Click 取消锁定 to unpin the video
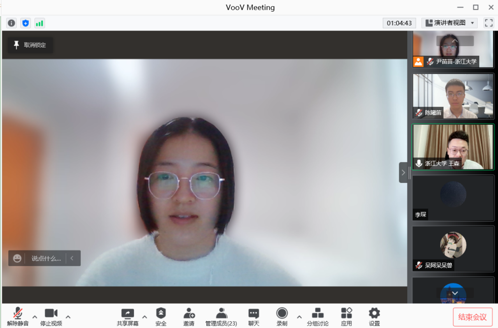This screenshot has height=328, width=498. point(30,45)
